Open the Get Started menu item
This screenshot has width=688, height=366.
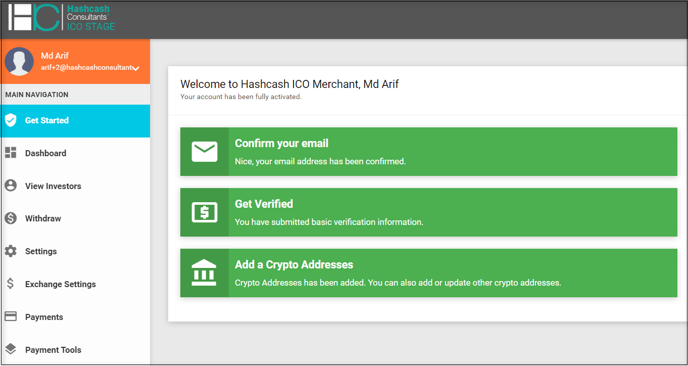point(75,121)
